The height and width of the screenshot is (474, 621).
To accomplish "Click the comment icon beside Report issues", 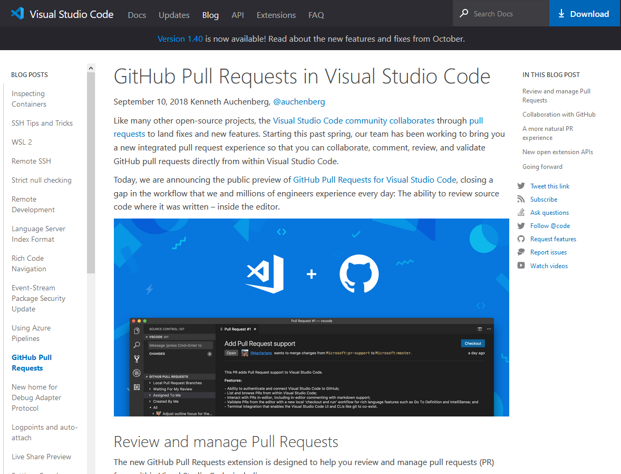I will tap(521, 252).
